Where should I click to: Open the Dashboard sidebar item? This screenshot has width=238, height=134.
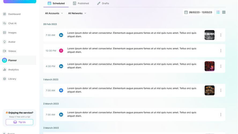(x=14, y=14)
